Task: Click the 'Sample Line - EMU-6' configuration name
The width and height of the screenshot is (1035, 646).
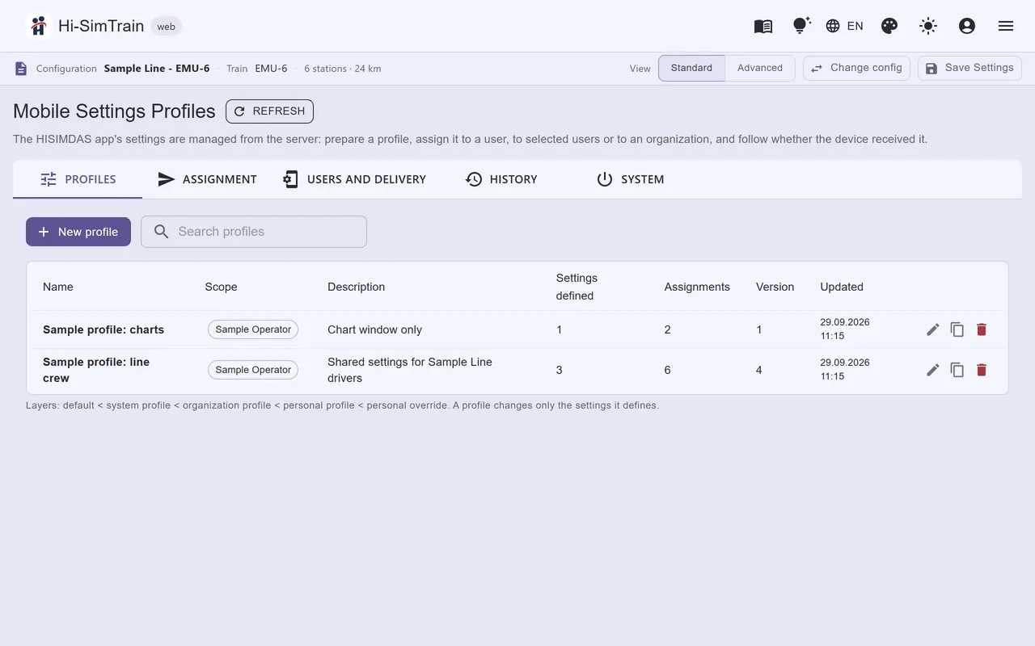Action: (157, 69)
